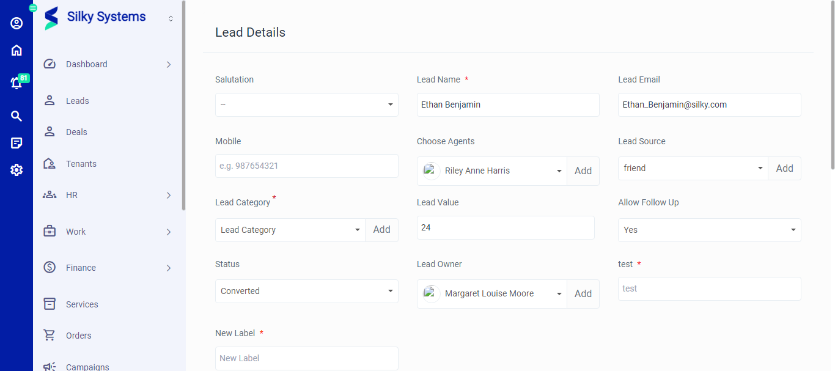Click the Mobile number input field
Screen dimensions: 835x371
click(x=306, y=166)
